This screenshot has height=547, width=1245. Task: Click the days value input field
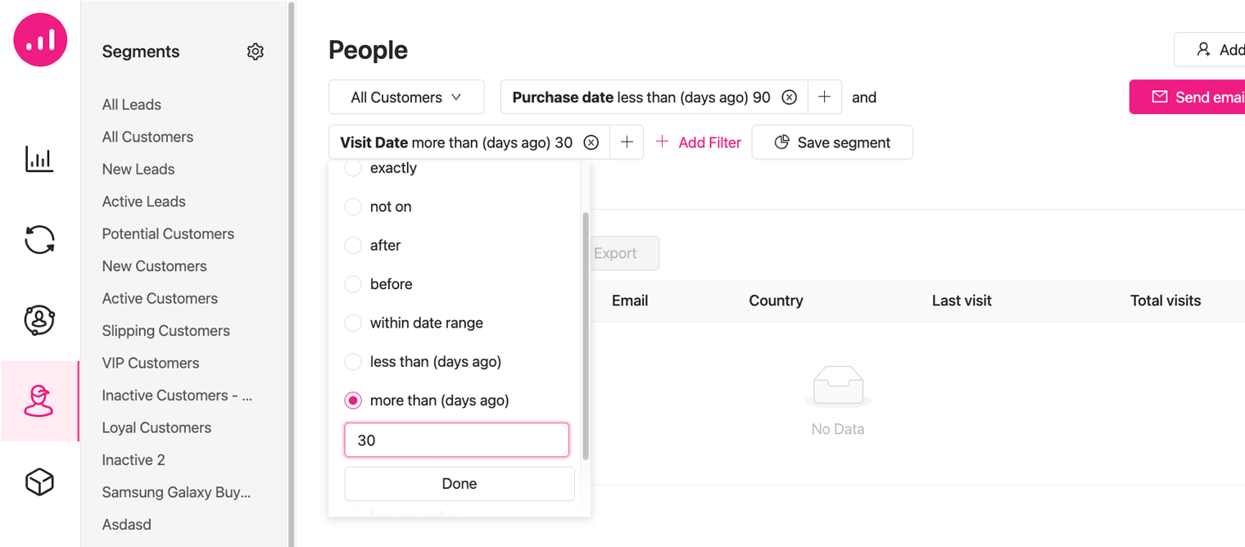(x=456, y=440)
